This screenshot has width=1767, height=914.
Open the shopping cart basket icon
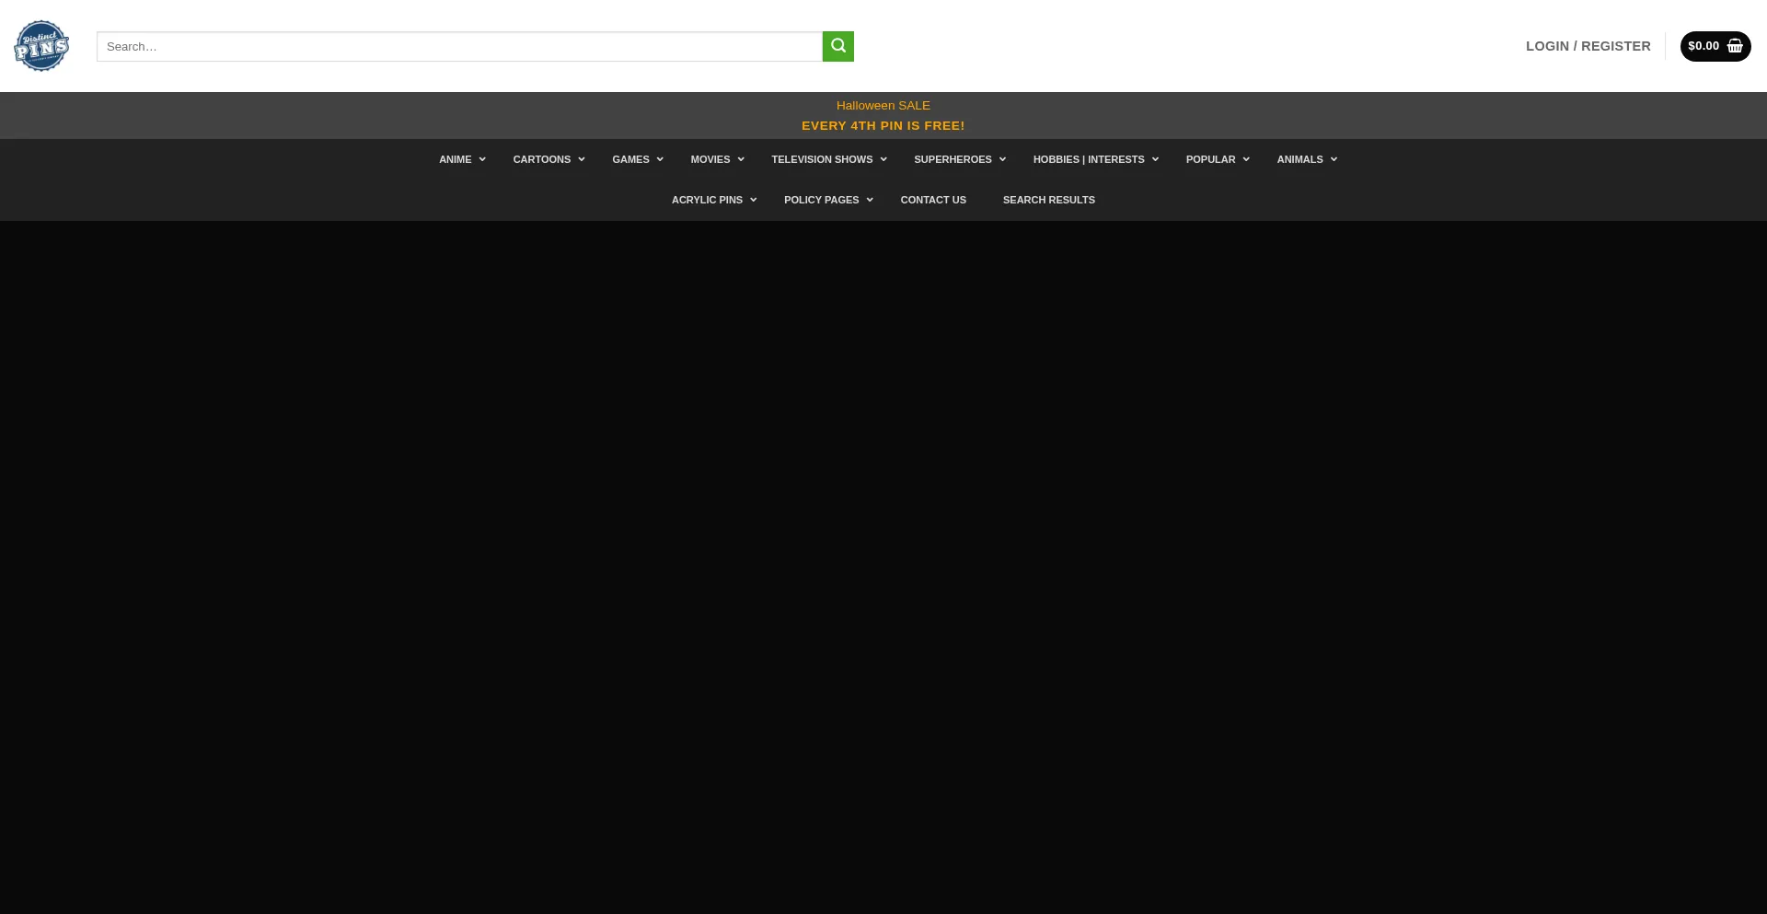tap(1735, 46)
